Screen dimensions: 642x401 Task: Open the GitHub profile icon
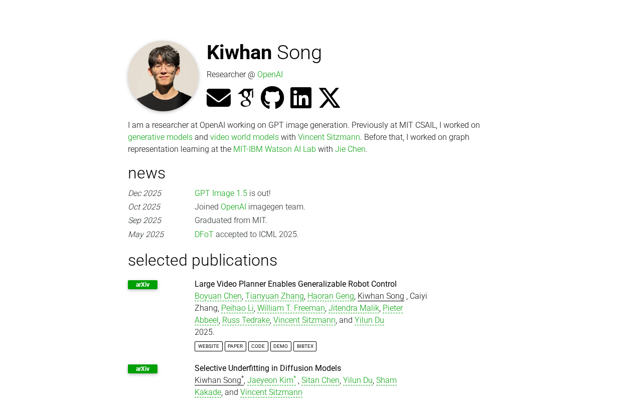(x=272, y=98)
